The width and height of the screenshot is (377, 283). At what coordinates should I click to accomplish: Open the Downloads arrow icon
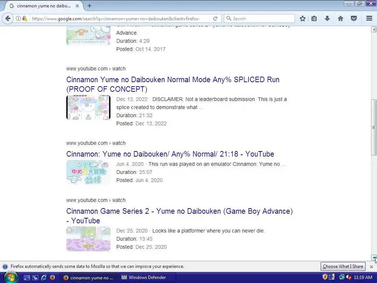[x=327, y=18]
